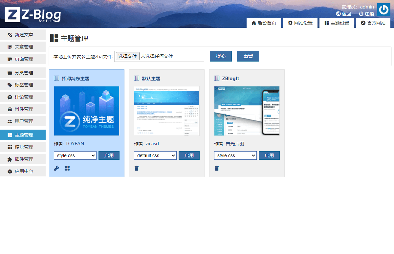The image size is (394, 254).
Task: Open the default.css dropdown for 默认主题
Action: tap(155, 155)
